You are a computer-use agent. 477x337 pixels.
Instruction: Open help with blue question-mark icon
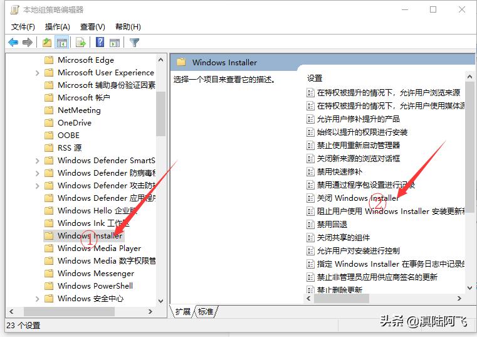point(100,42)
